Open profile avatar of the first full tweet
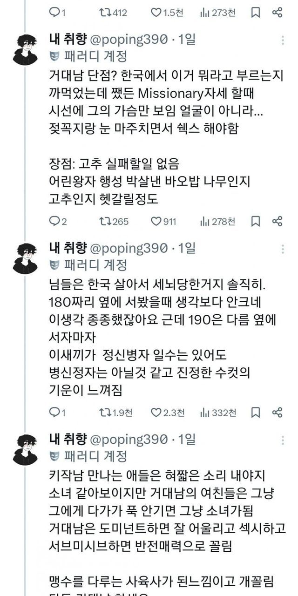This screenshot has width=298, height=596. tap(25, 49)
